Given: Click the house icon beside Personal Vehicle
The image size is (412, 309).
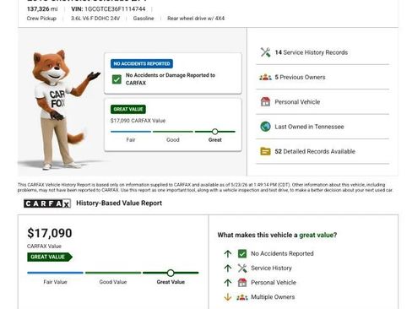Looking at the screenshot, I should pos(265,101).
